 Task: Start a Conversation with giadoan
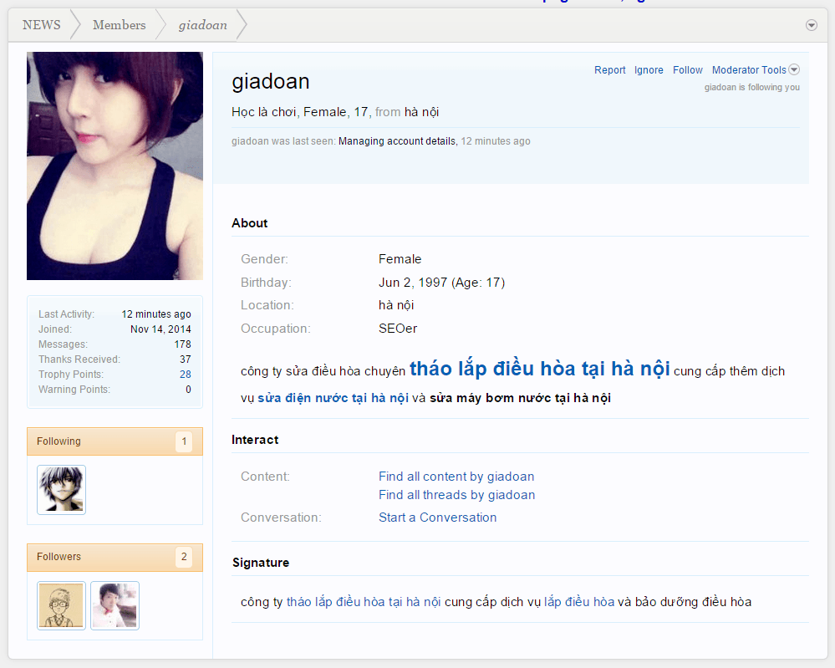(438, 518)
